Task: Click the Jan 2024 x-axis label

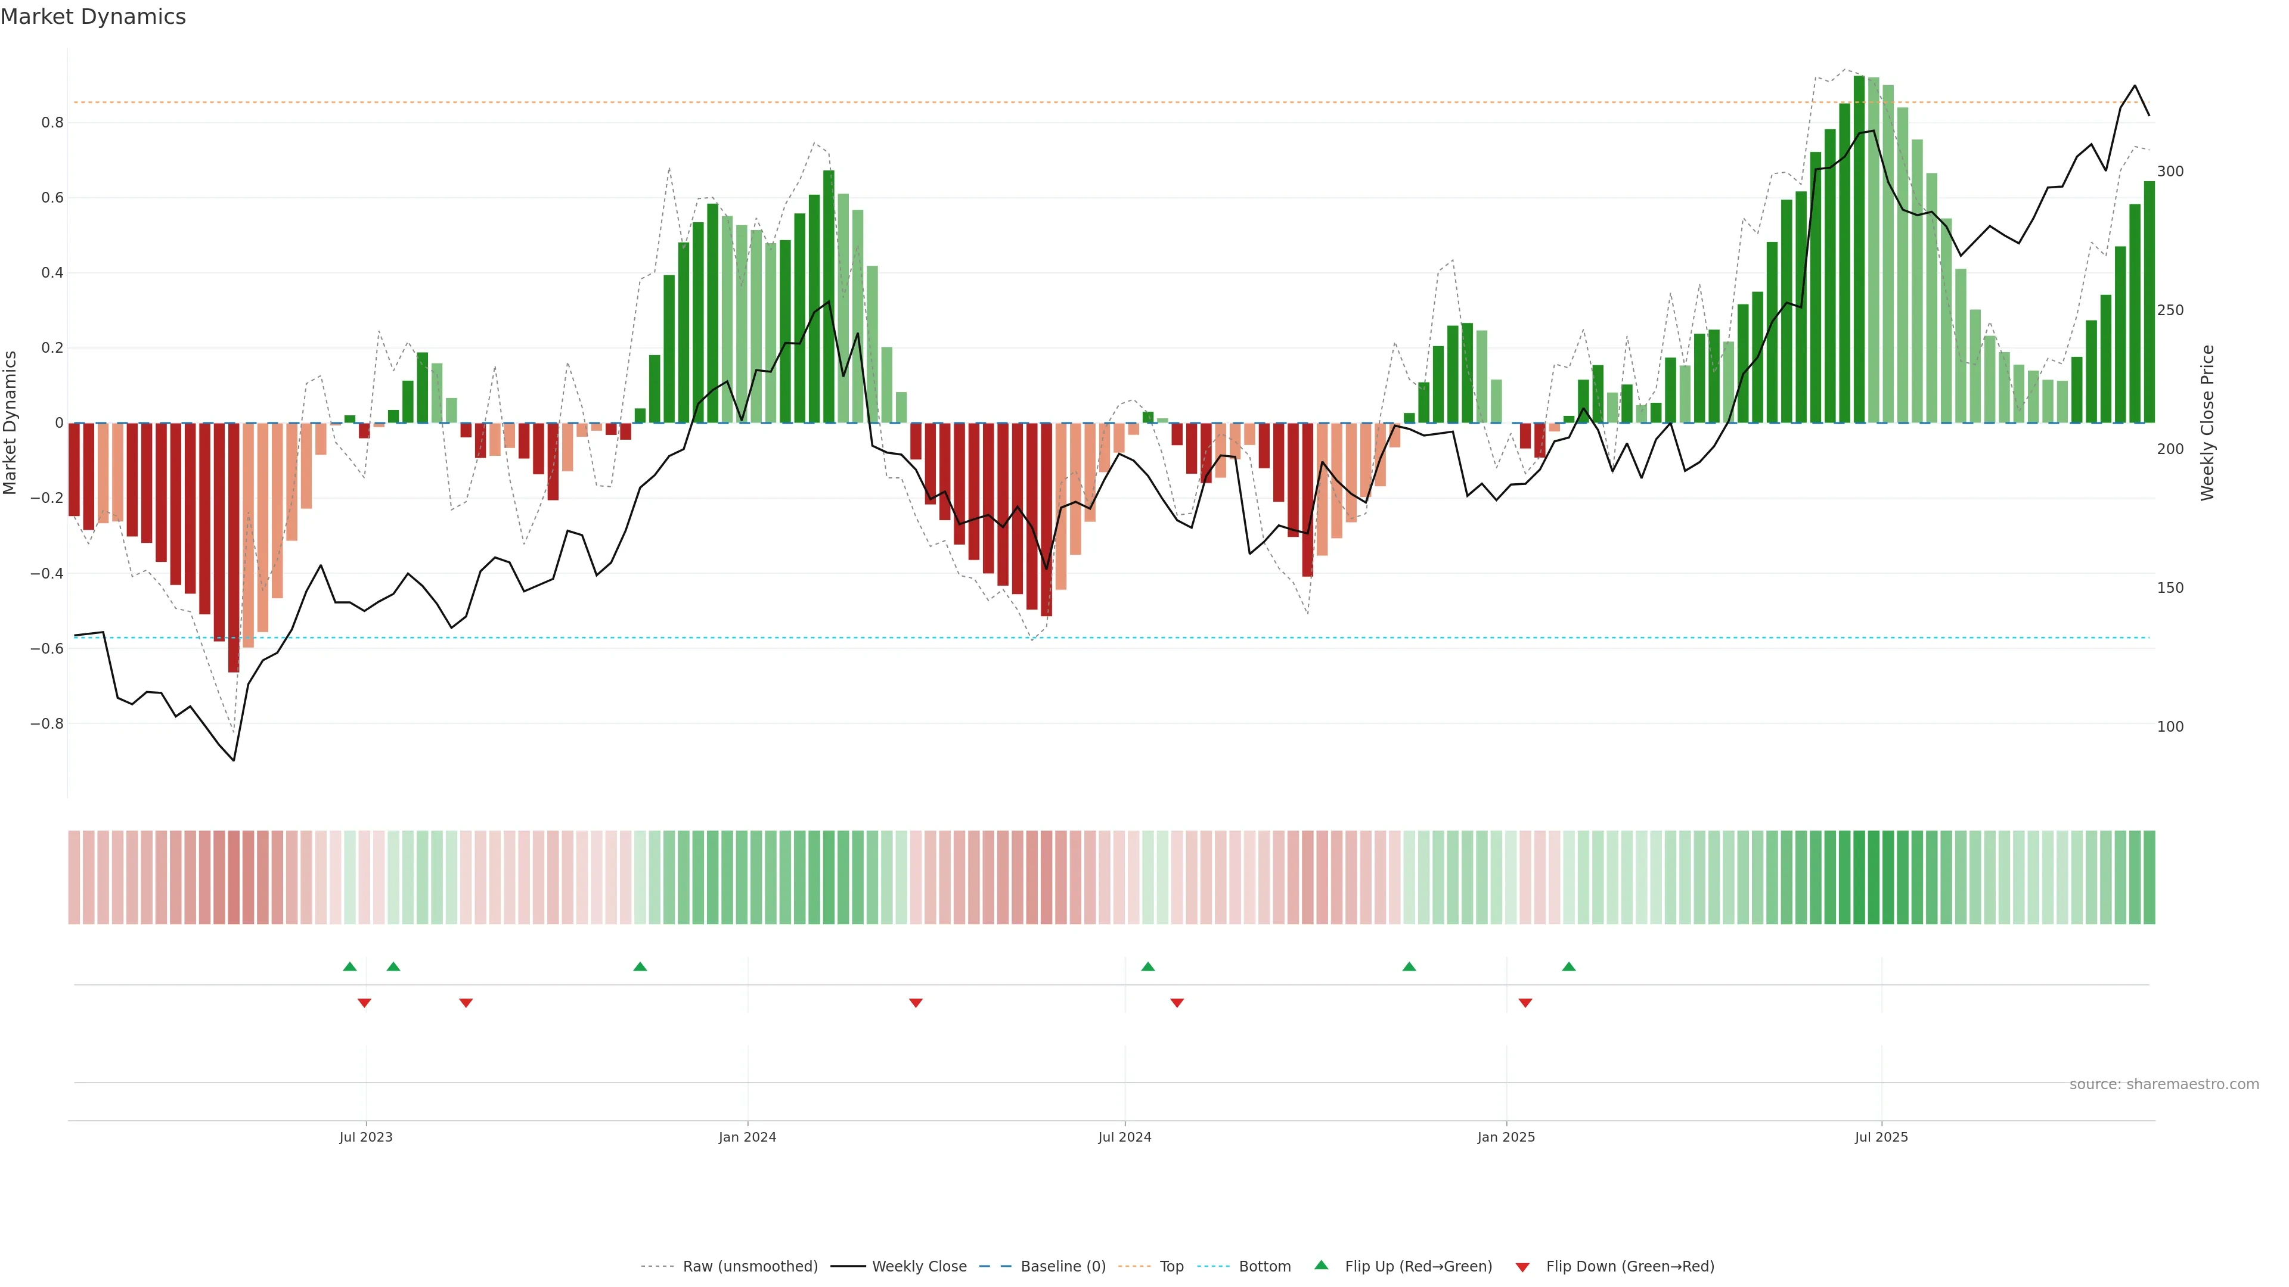Action: click(x=748, y=1137)
